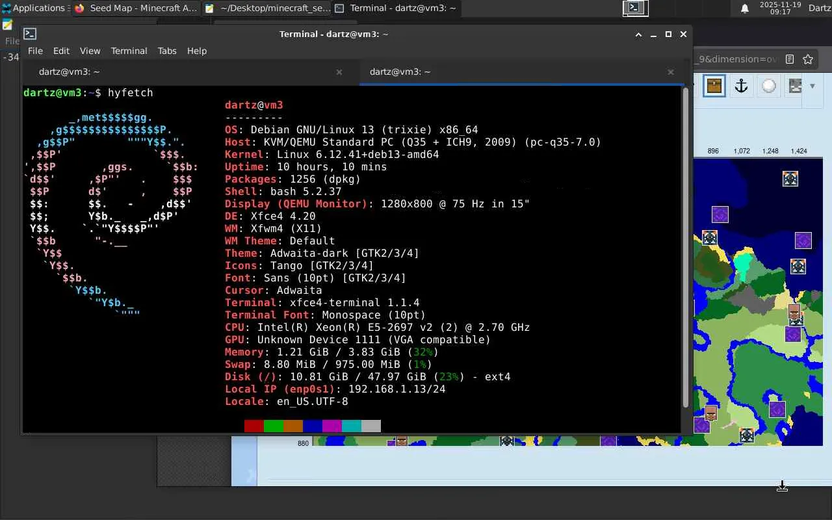Click the topmost ocean monument marker on the map
The height and width of the screenshot is (520, 832).
790,178
